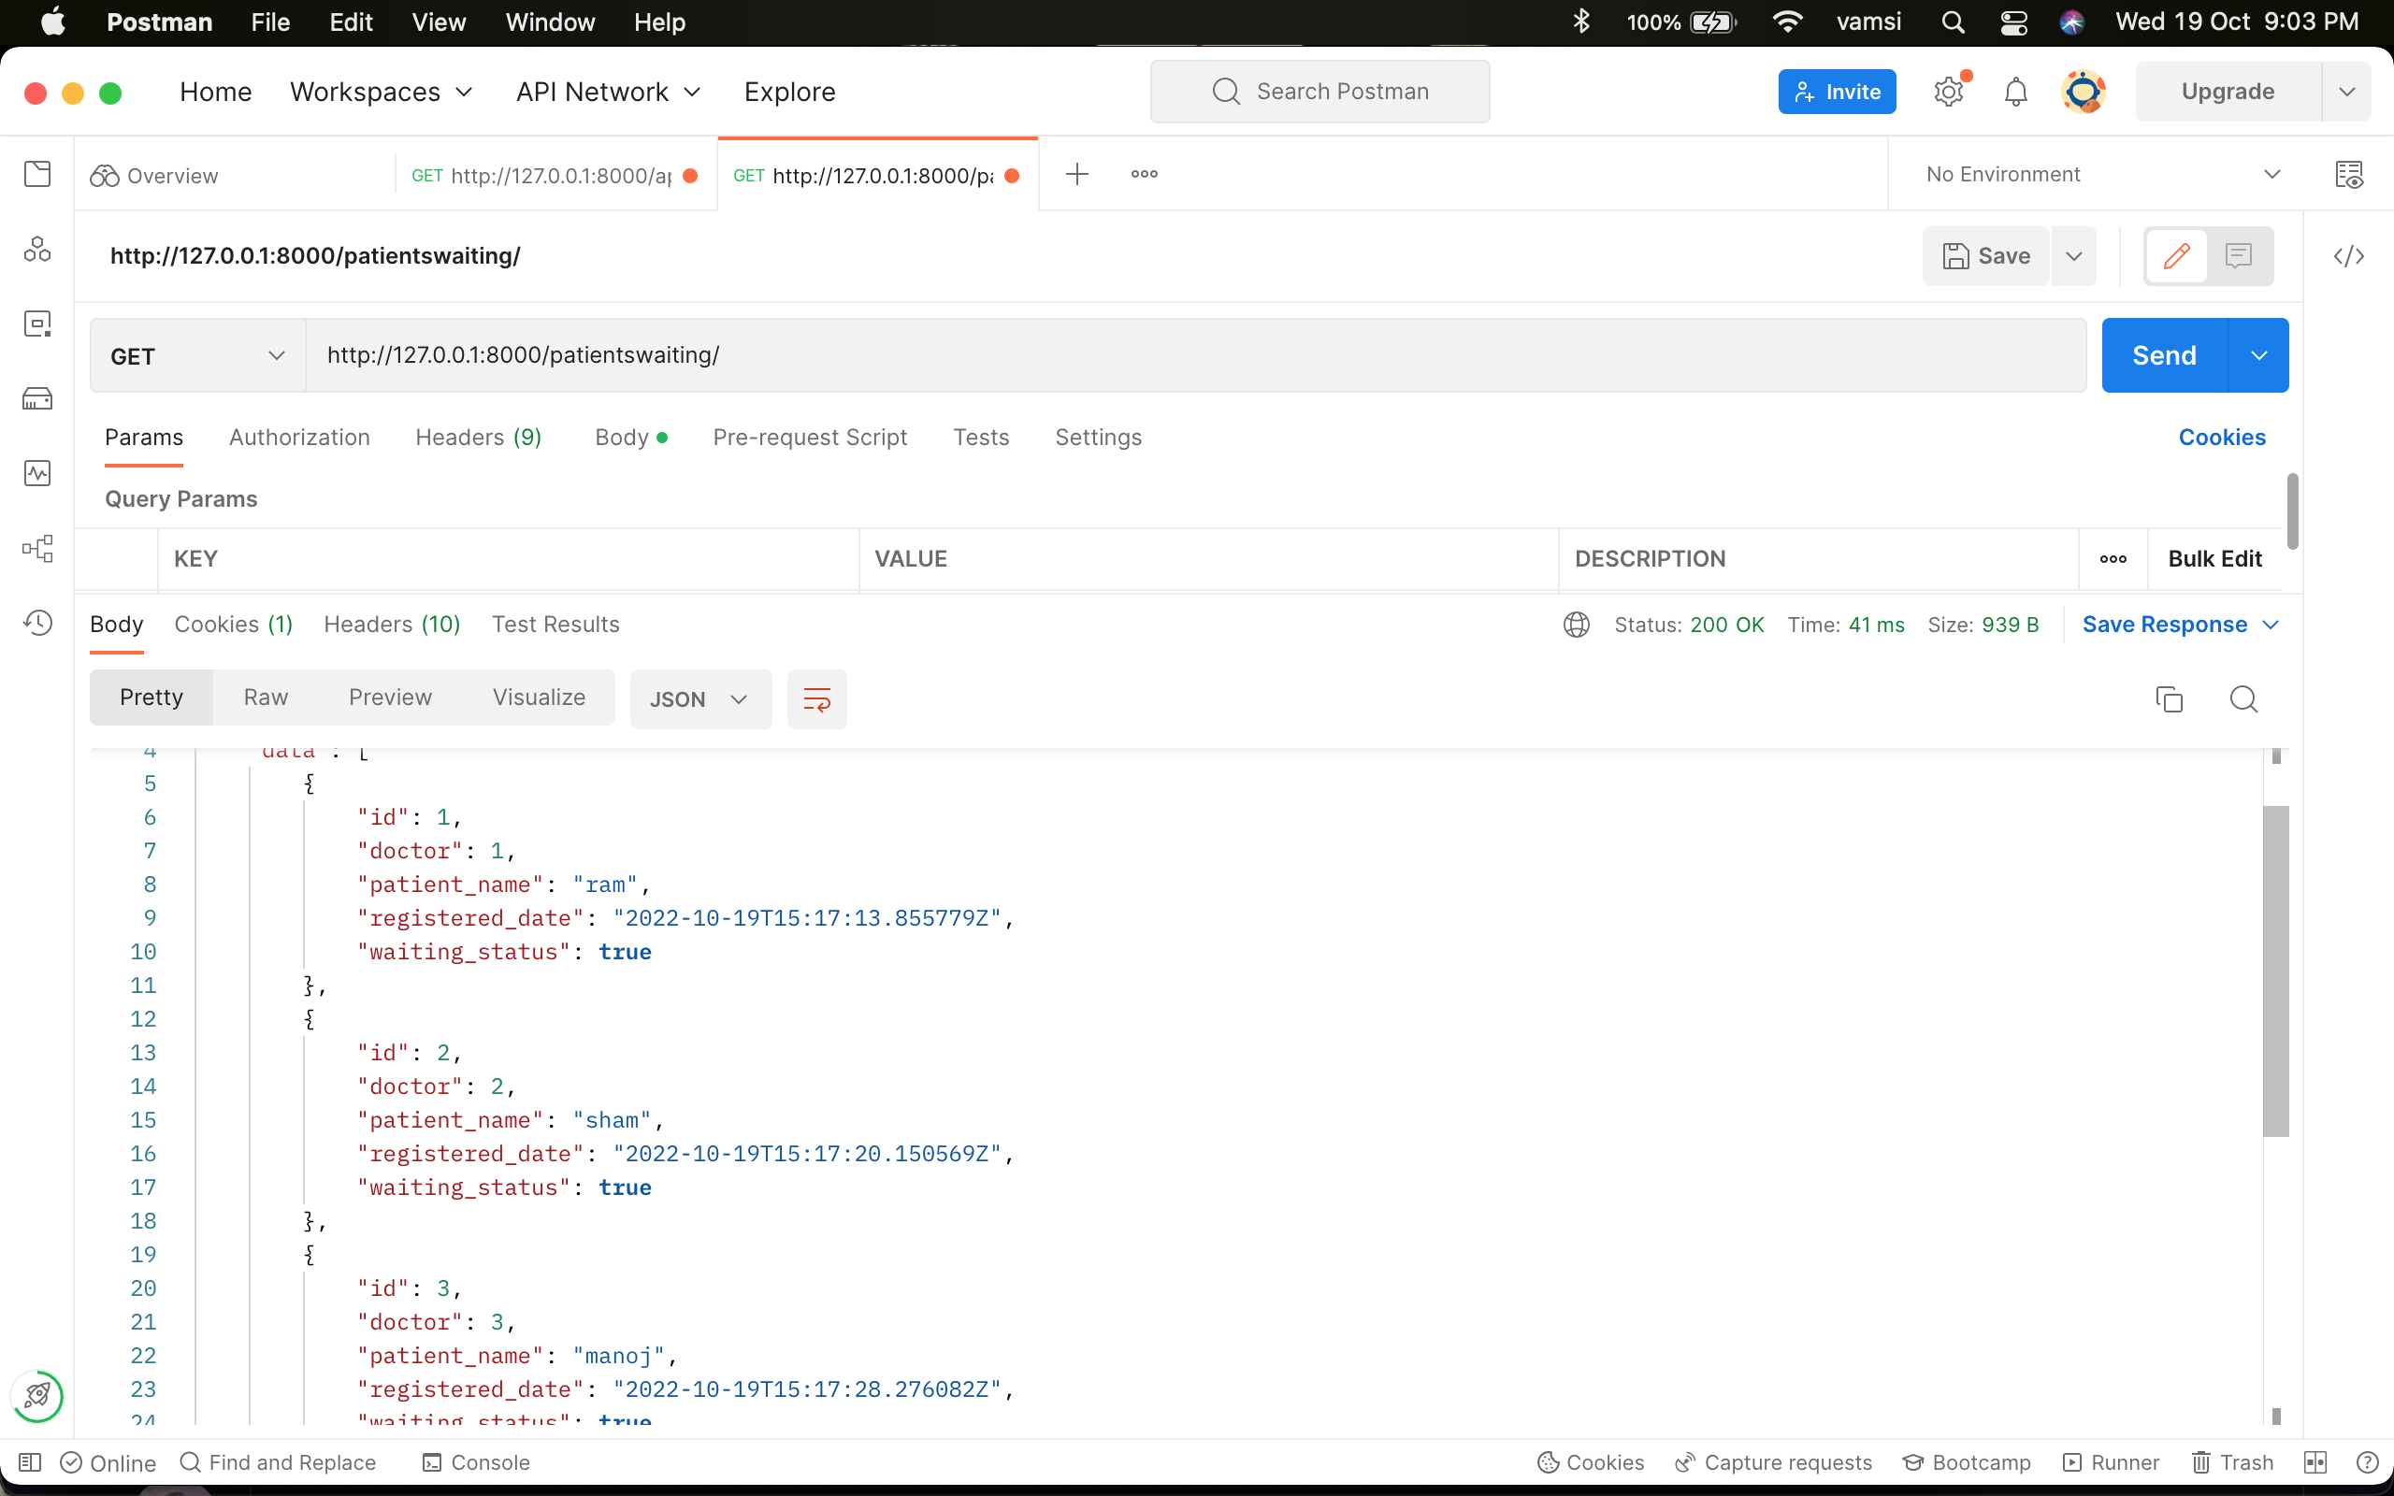Open the APIs sidebar panel

pyautogui.click(x=36, y=250)
